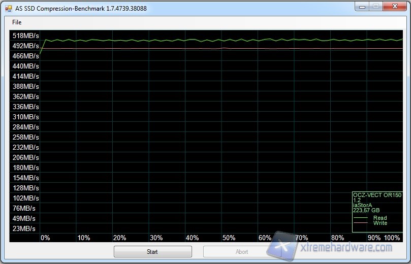Click the 0% marker on horizontal axis
This screenshot has width=411, height=264.
[45, 238]
